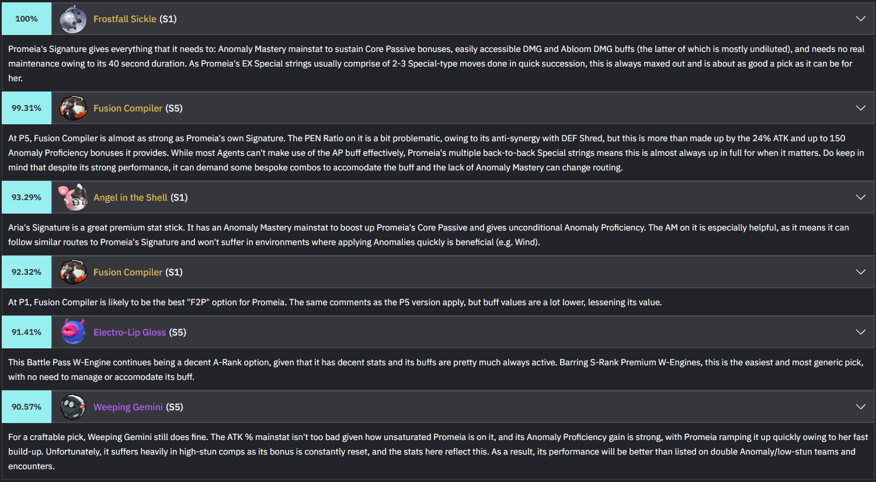Click the Electro-Lip Gloss icon
The height and width of the screenshot is (482, 876).
coord(74,332)
